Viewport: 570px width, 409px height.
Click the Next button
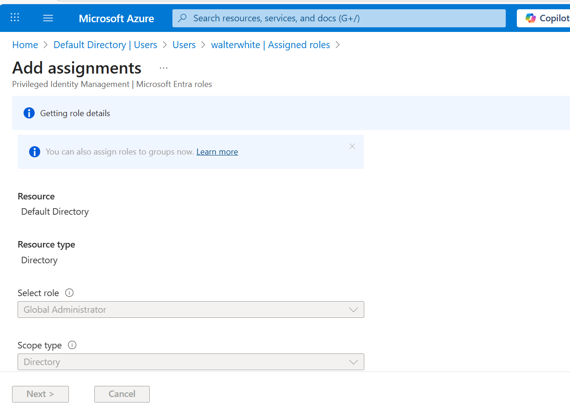(x=40, y=394)
